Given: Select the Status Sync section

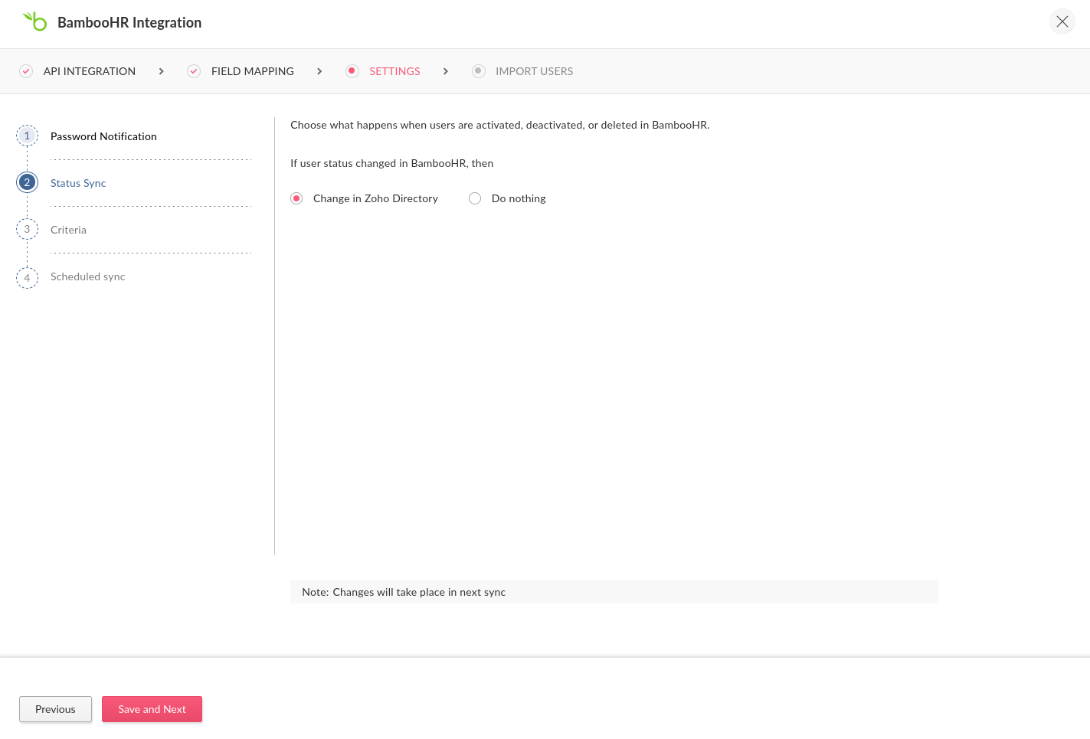Looking at the screenshot, I should [78, 183].
